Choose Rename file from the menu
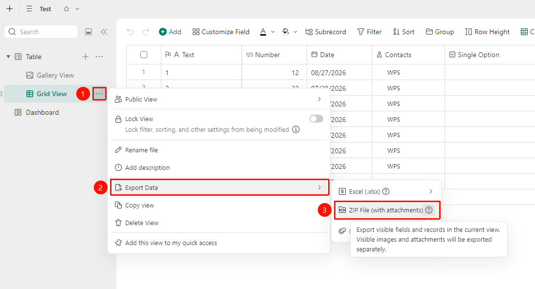The width and height of the screenshot is (535, 289). pyautogui.click(x=219, y=150)
